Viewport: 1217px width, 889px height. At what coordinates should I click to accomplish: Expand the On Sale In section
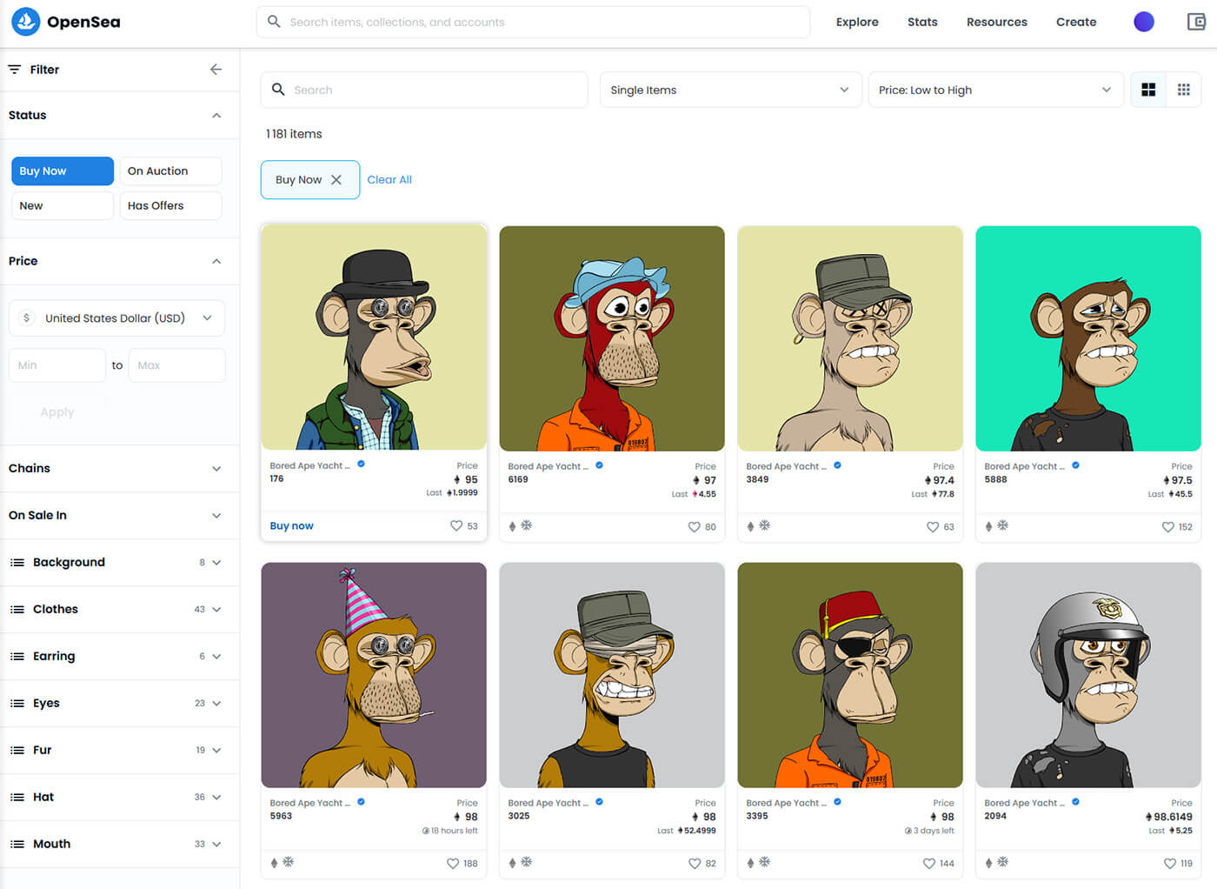click(119, 516)
